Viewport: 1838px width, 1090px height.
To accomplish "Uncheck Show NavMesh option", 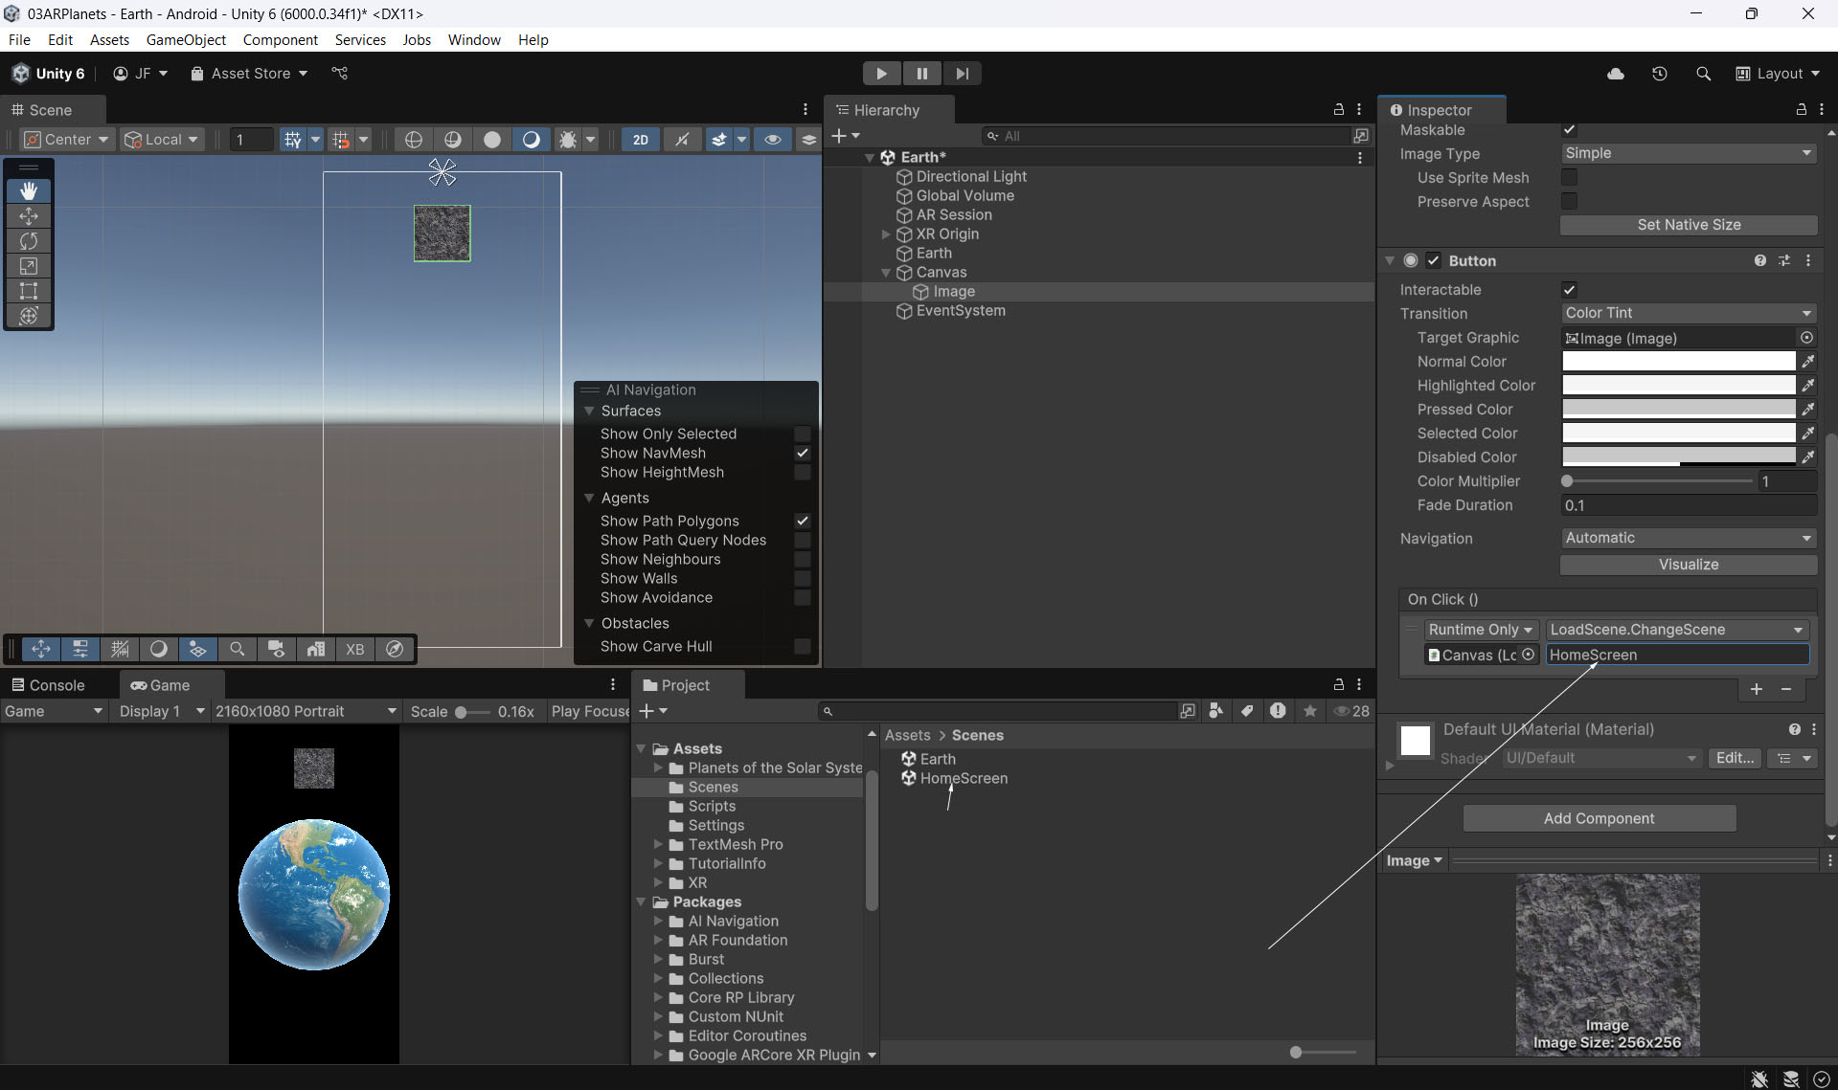I will pyautogui.click(x=802, y=454).
